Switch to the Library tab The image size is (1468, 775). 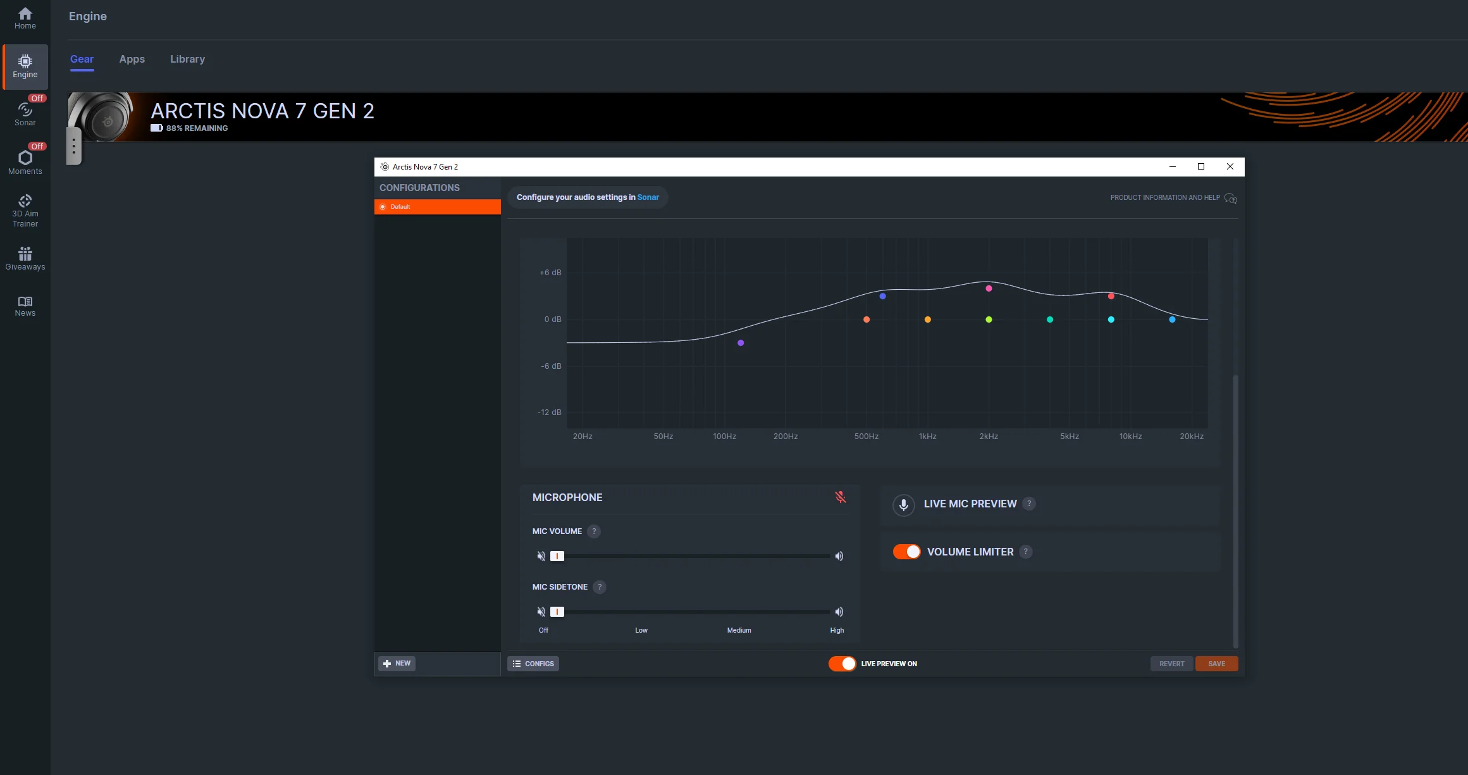[187, 59]
